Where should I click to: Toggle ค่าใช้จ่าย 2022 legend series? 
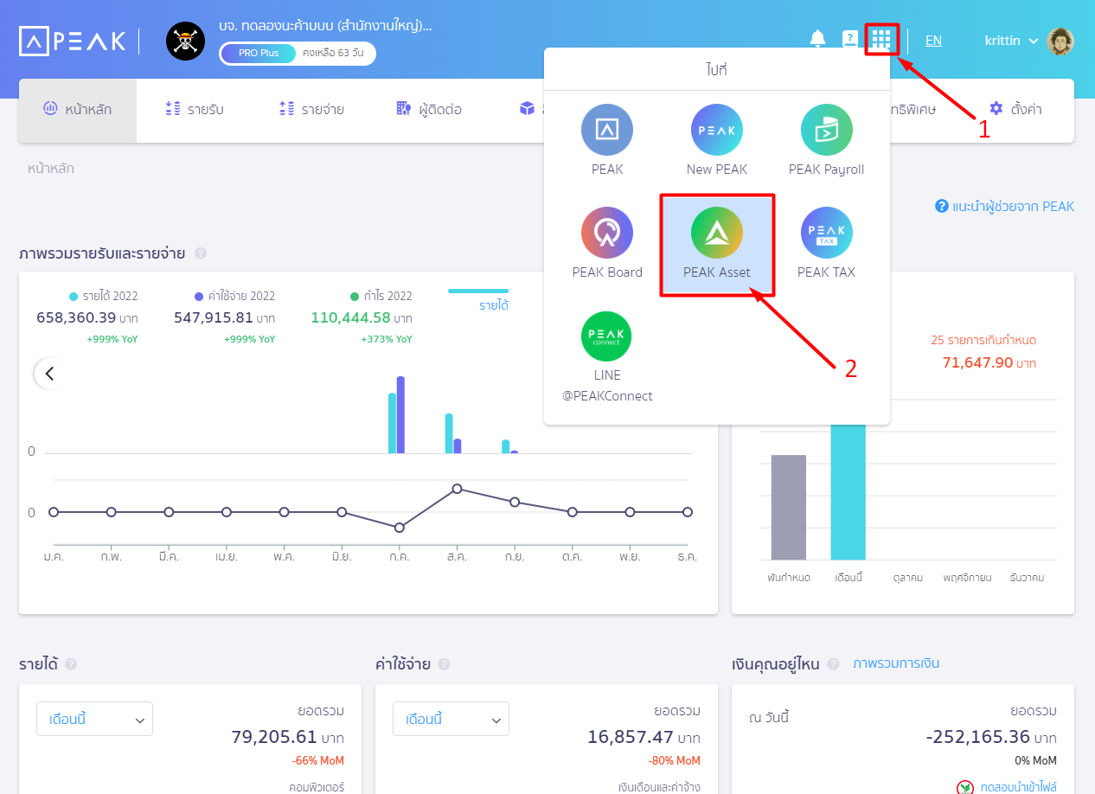(x=235, y=296)
